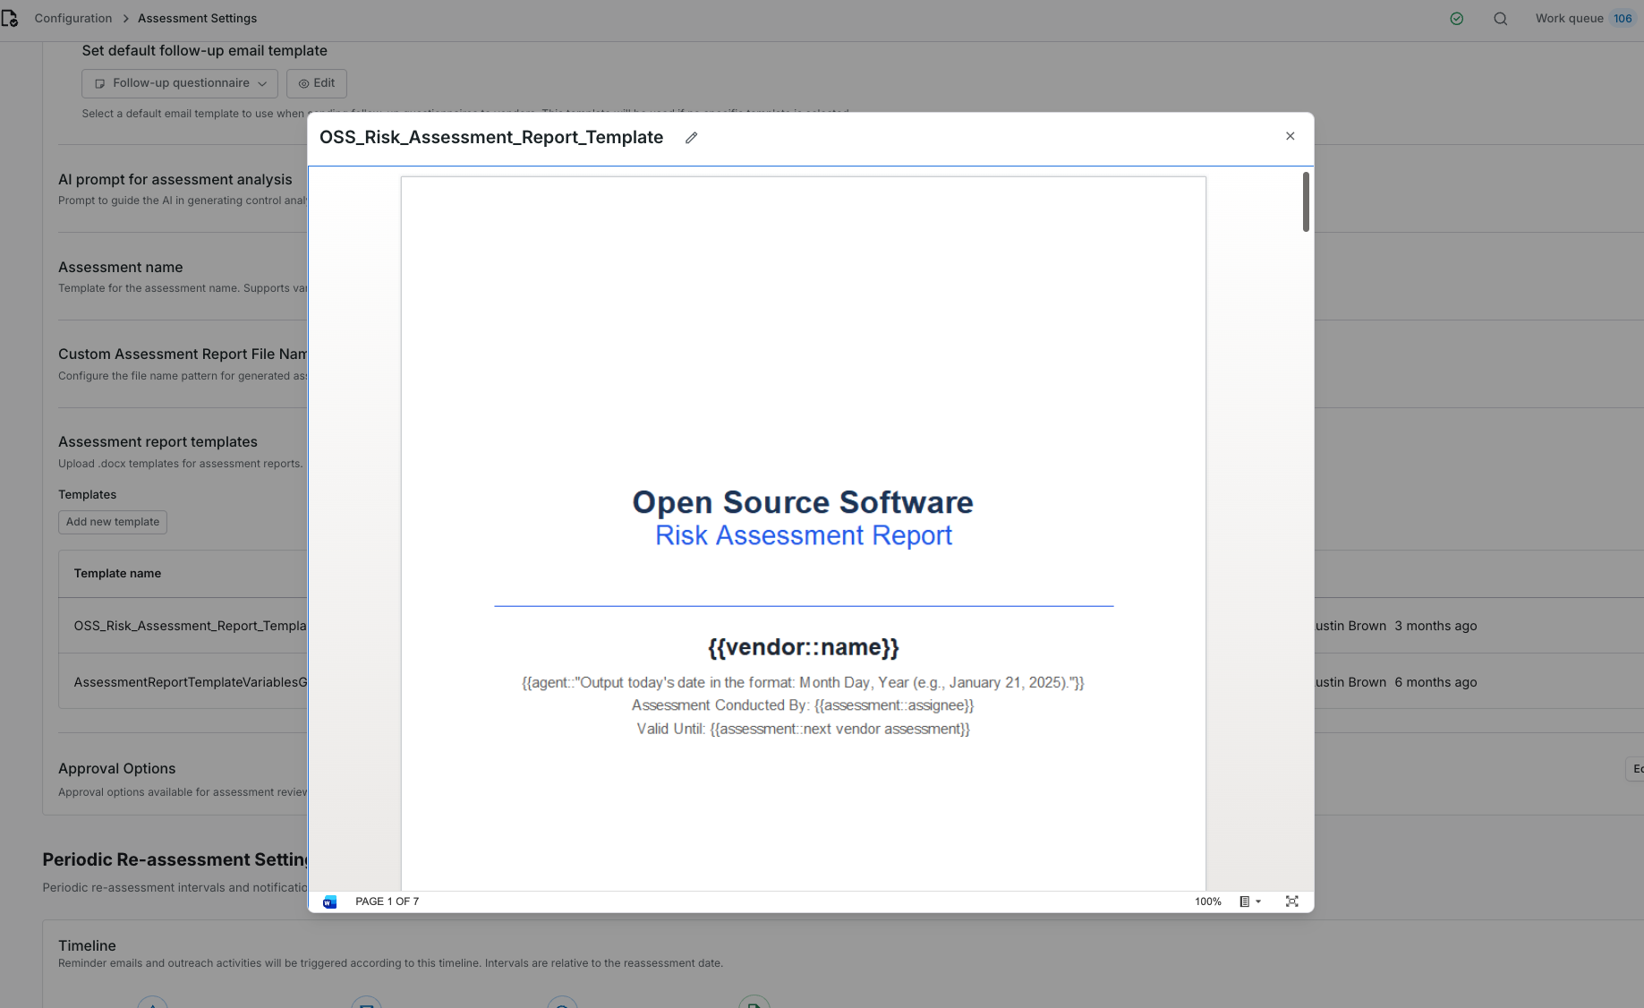
Task: Open the page layout dropdown in footer
Action: (1249, 901)
